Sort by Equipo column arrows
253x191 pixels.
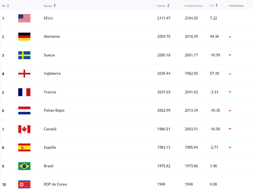pos(55,6)
